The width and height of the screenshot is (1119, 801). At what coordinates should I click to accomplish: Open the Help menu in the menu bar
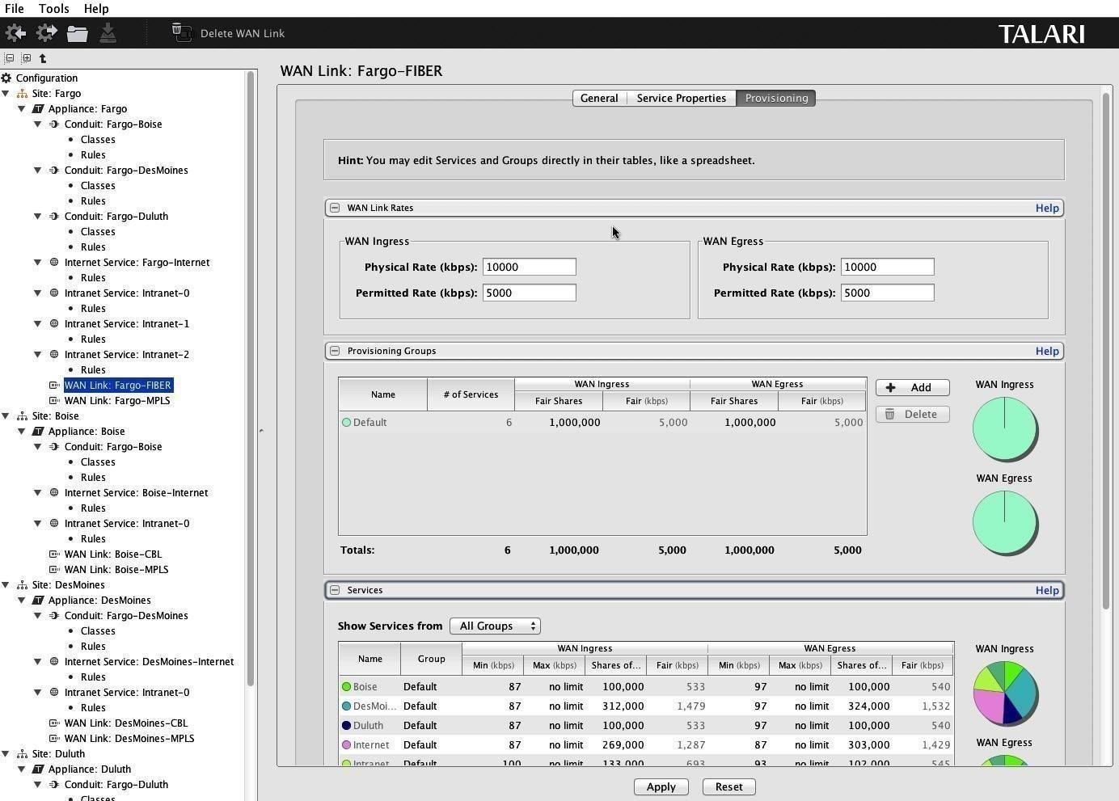pyautogui.click(x=95, y=9)
